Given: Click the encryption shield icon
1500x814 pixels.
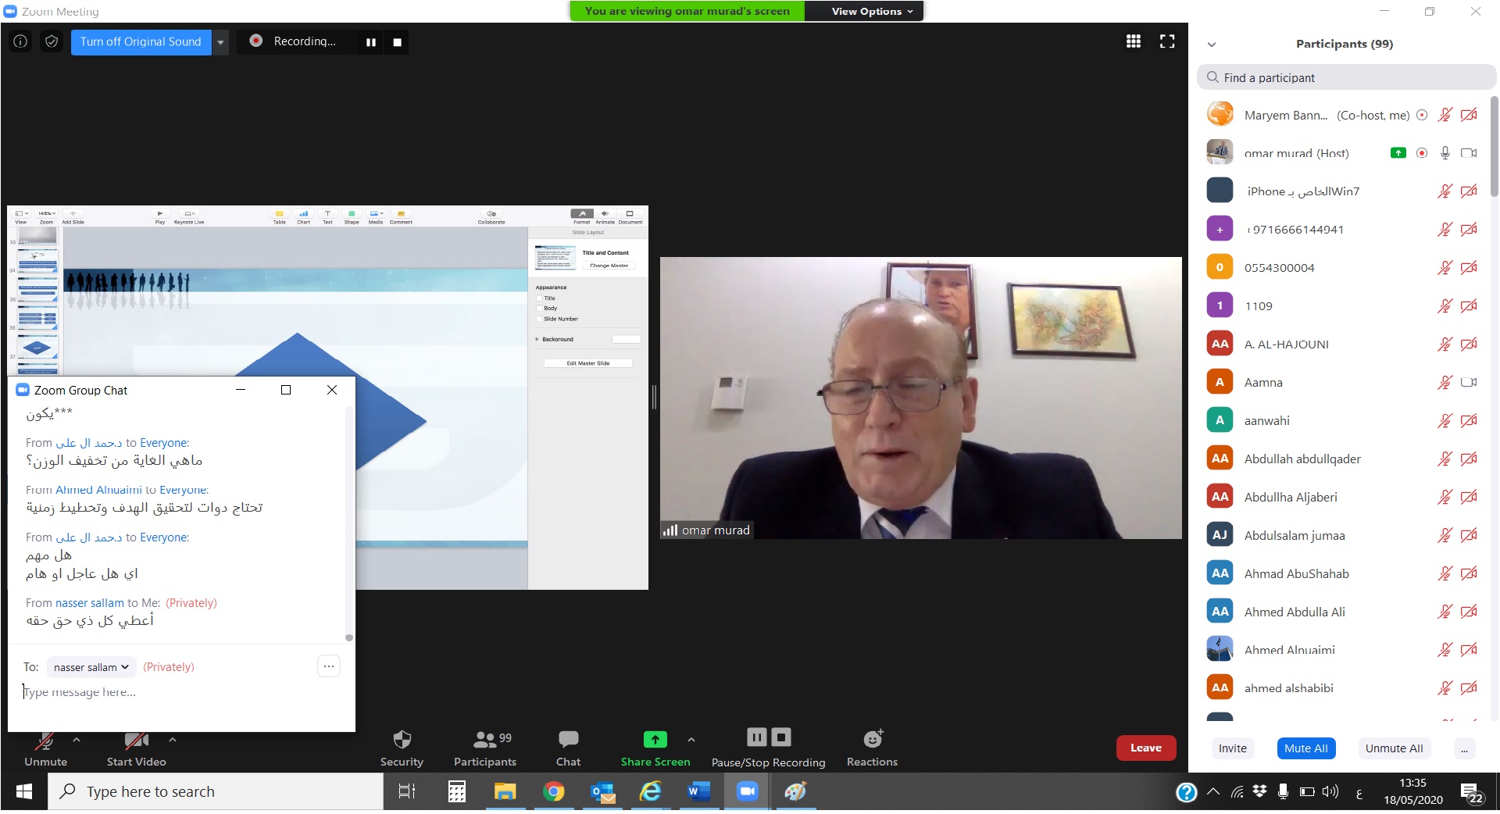Looking at the screenshot, I should coord(52,41).
